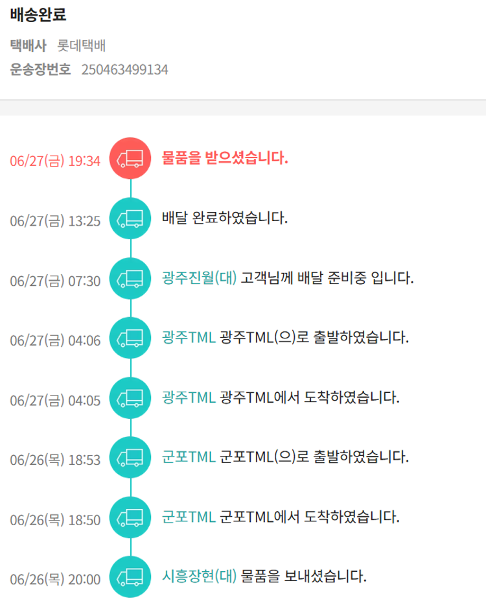The image size is (486, 603).
Task: Select tracking number 250463499134
Action: 124,69
